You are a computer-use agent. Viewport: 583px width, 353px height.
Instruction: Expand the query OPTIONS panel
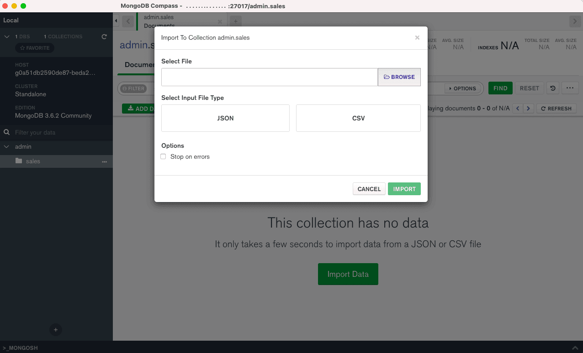(463, 88)
